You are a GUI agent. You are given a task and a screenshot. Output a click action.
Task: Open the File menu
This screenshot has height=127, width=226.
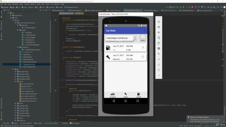click(2, 4)
